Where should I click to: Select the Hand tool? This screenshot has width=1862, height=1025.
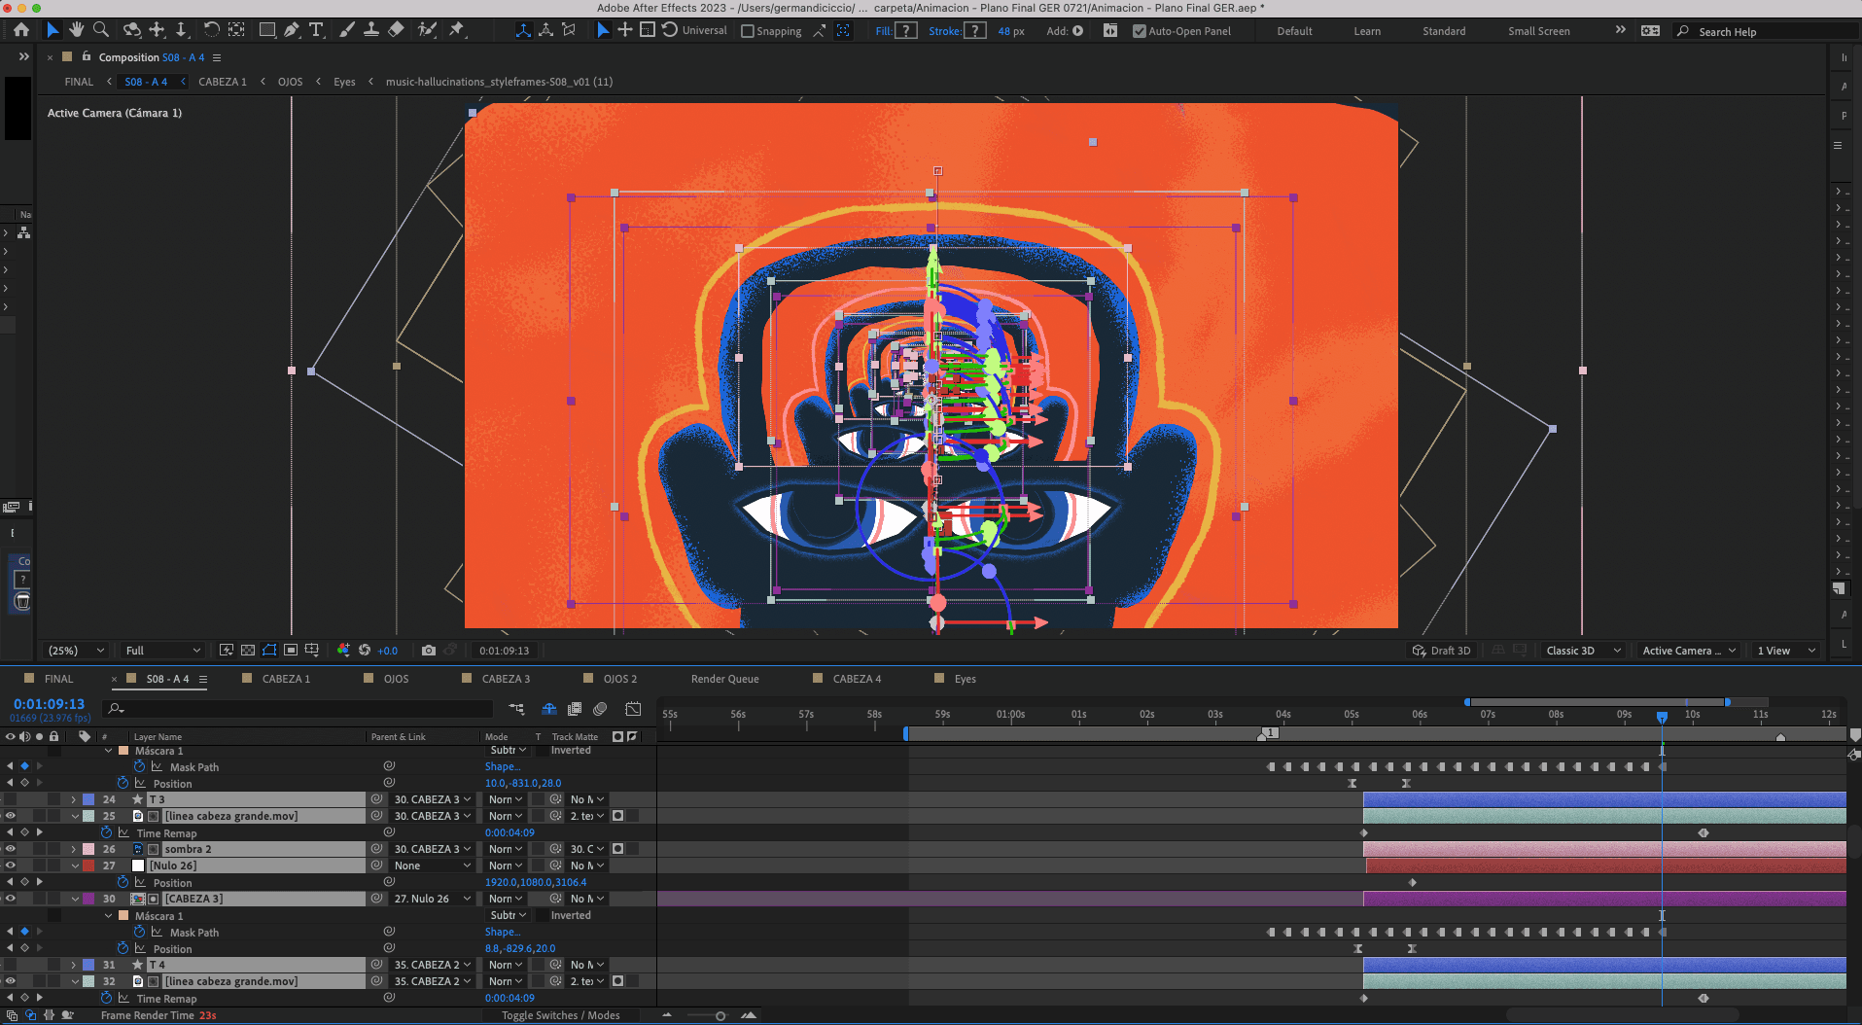tap(76, 30)
